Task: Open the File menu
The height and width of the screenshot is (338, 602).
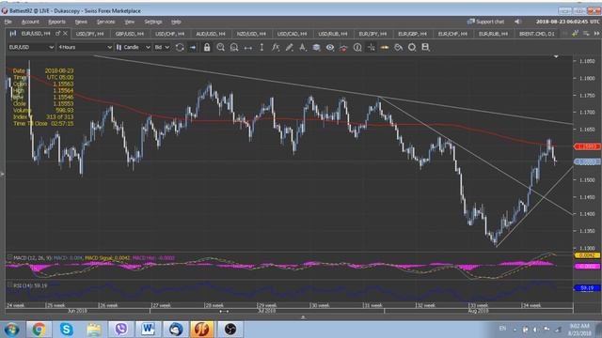Action: (x=8, y=22)
